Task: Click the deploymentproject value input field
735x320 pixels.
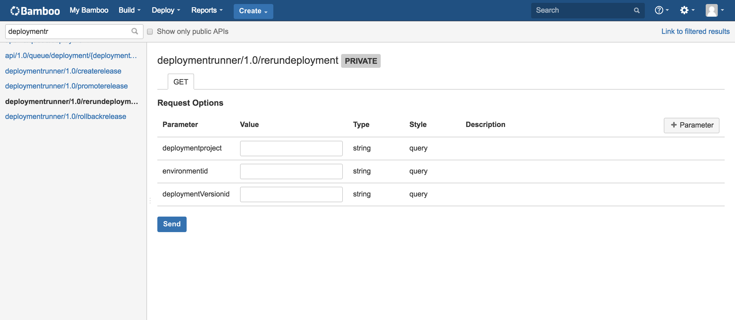Action: 291,149
